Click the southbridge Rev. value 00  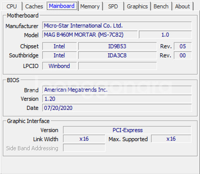(x=183, y=55)
